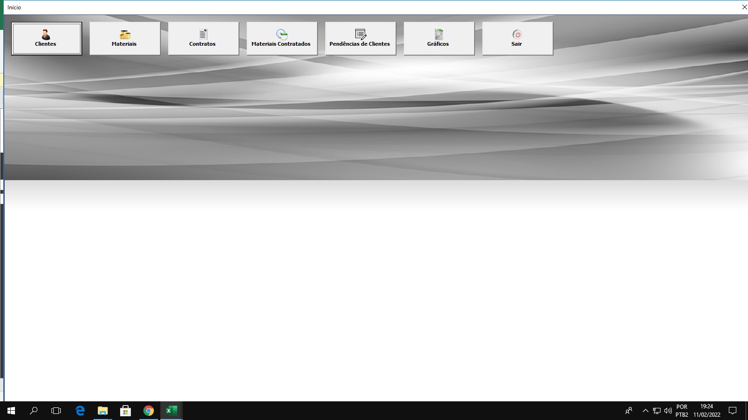Open Pendências de Clientes
This screenshot has height=420, width=748.
[x=360, y=38]
